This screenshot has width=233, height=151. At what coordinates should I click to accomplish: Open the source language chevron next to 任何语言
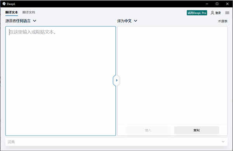(x=35, y=21)
